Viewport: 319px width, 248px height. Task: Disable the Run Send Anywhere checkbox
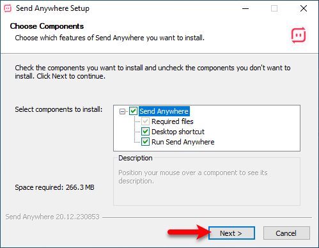(145, 142)
